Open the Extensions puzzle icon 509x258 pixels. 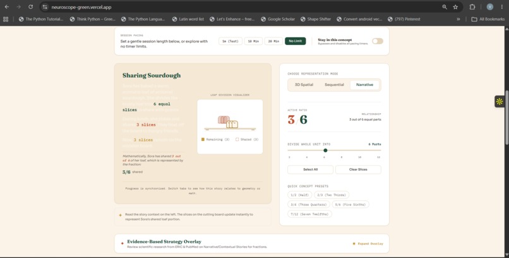click(x=472, y=7)
